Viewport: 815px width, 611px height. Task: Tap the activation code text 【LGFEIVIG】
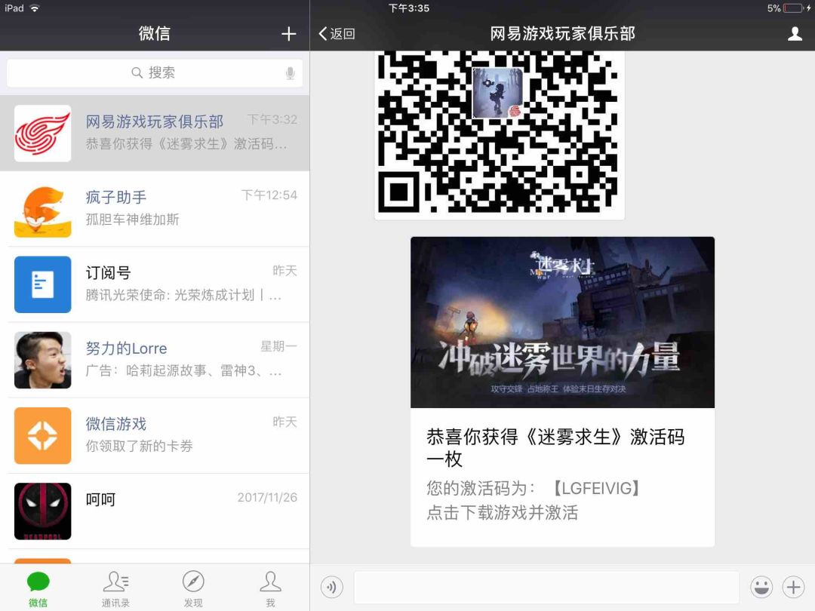595,488
